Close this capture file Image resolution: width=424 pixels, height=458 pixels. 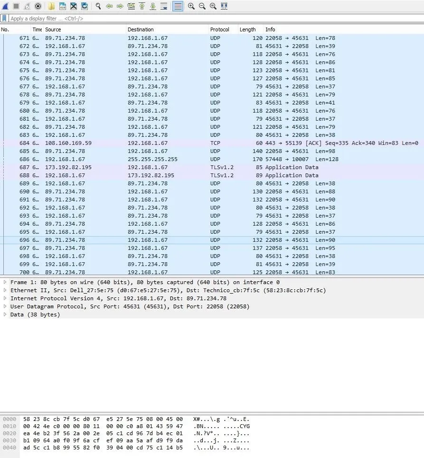[x=74, y=6]
